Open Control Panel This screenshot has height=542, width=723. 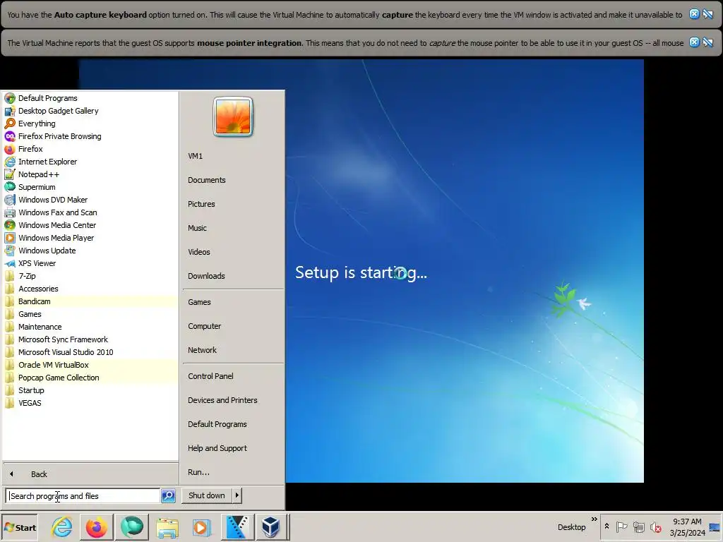[x=232, y=377]
